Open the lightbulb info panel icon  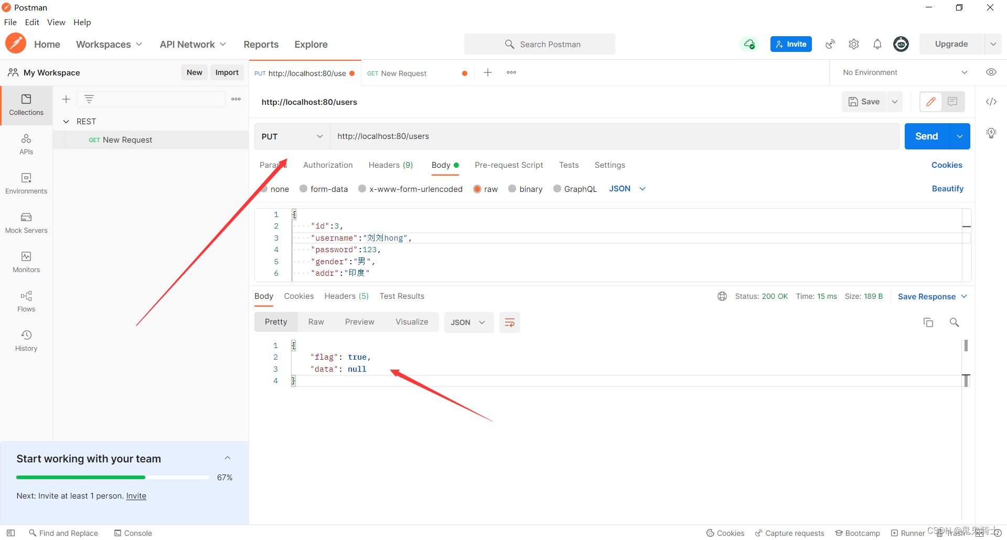tap(991, 133)
